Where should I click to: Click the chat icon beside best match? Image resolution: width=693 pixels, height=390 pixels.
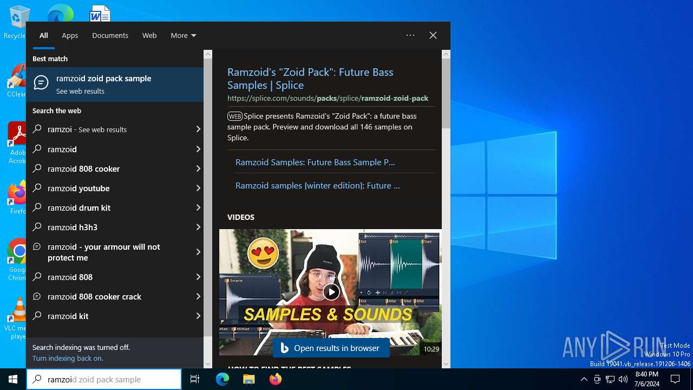tap(41, 82)
